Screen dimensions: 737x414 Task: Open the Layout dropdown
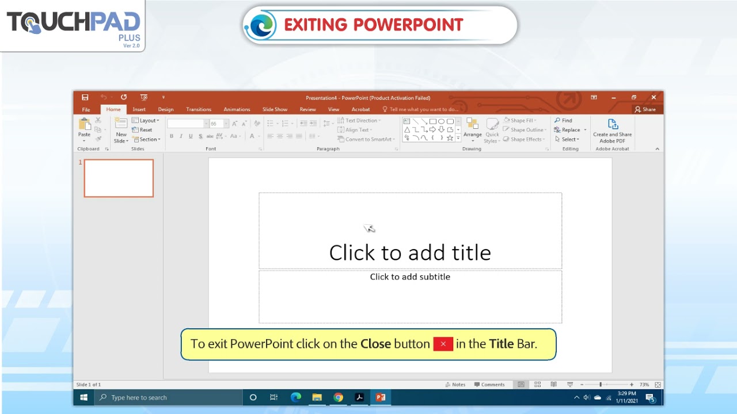[146, 121]
